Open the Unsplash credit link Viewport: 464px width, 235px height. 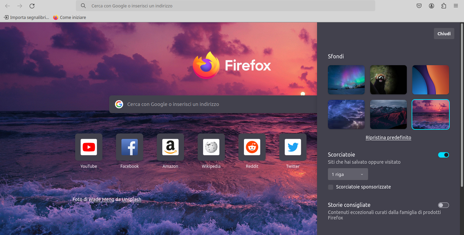pos(131,200)
